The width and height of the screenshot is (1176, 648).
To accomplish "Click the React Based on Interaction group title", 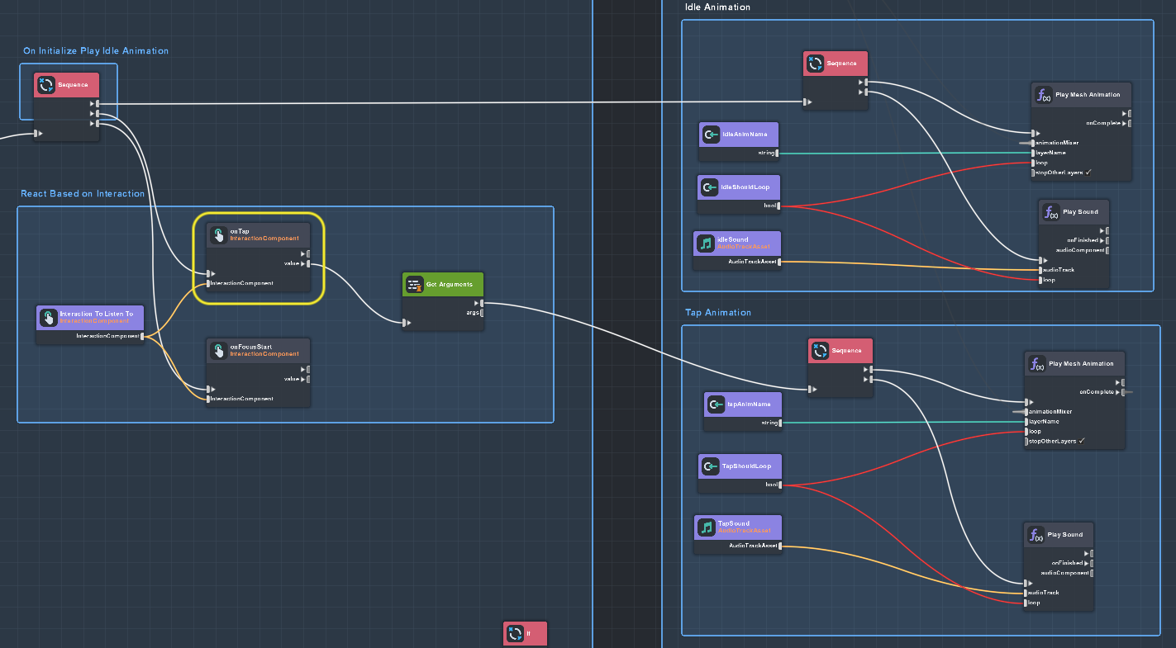I will coord(83,194).
